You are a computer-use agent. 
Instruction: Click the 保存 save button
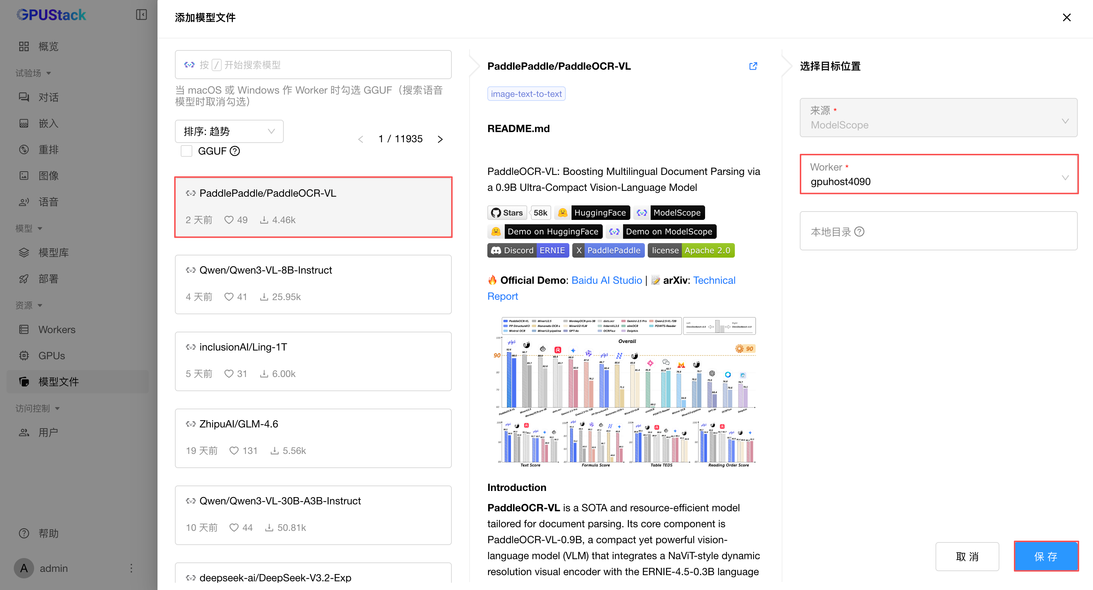[1046, 556]
